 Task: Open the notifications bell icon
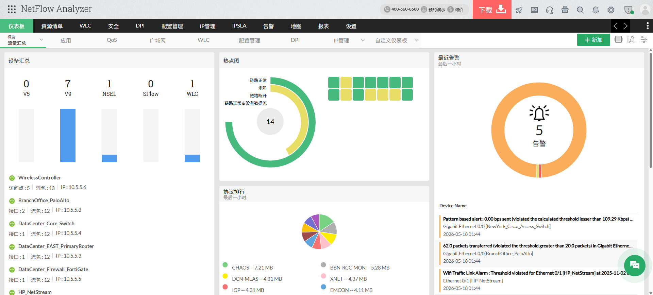596,10
